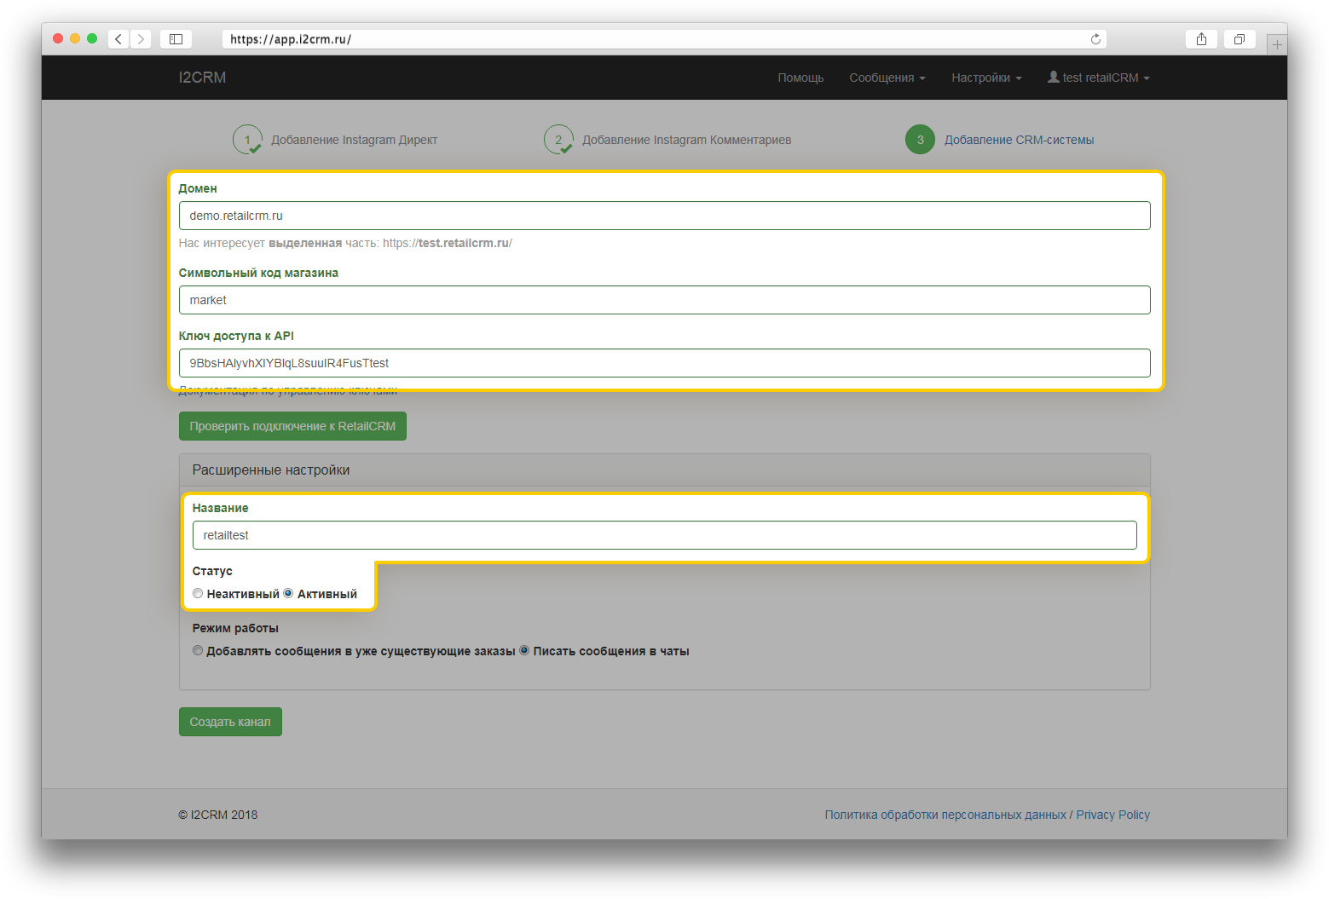Click the green step 3 circle
This screenshot has width=1329, height=899.
tap(920, 140)
